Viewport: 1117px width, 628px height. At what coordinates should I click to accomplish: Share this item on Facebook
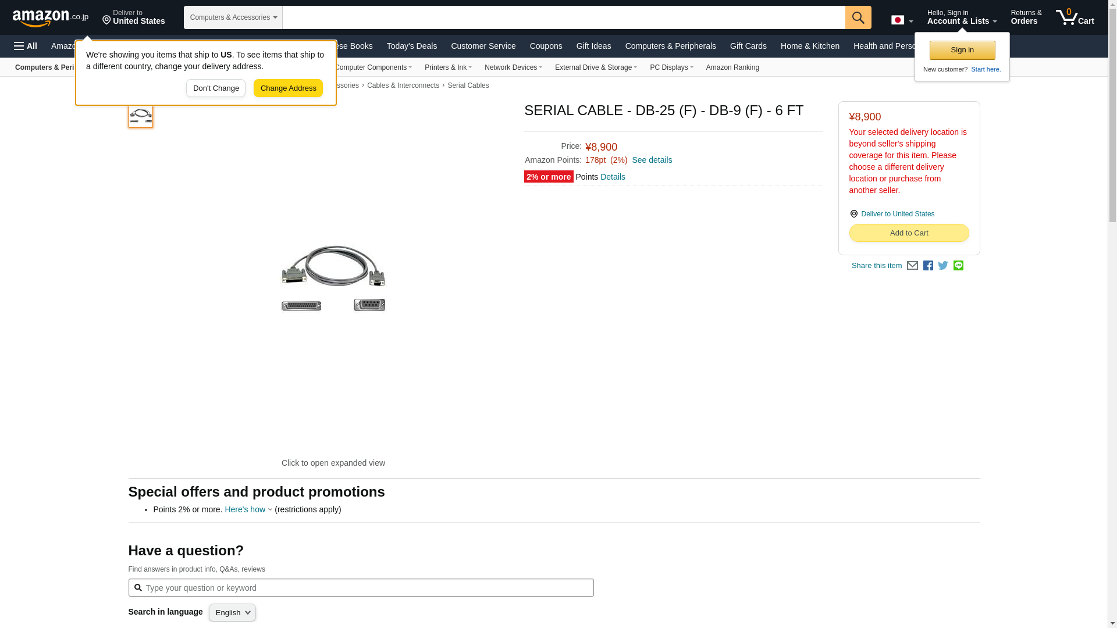tap(928, 266)
